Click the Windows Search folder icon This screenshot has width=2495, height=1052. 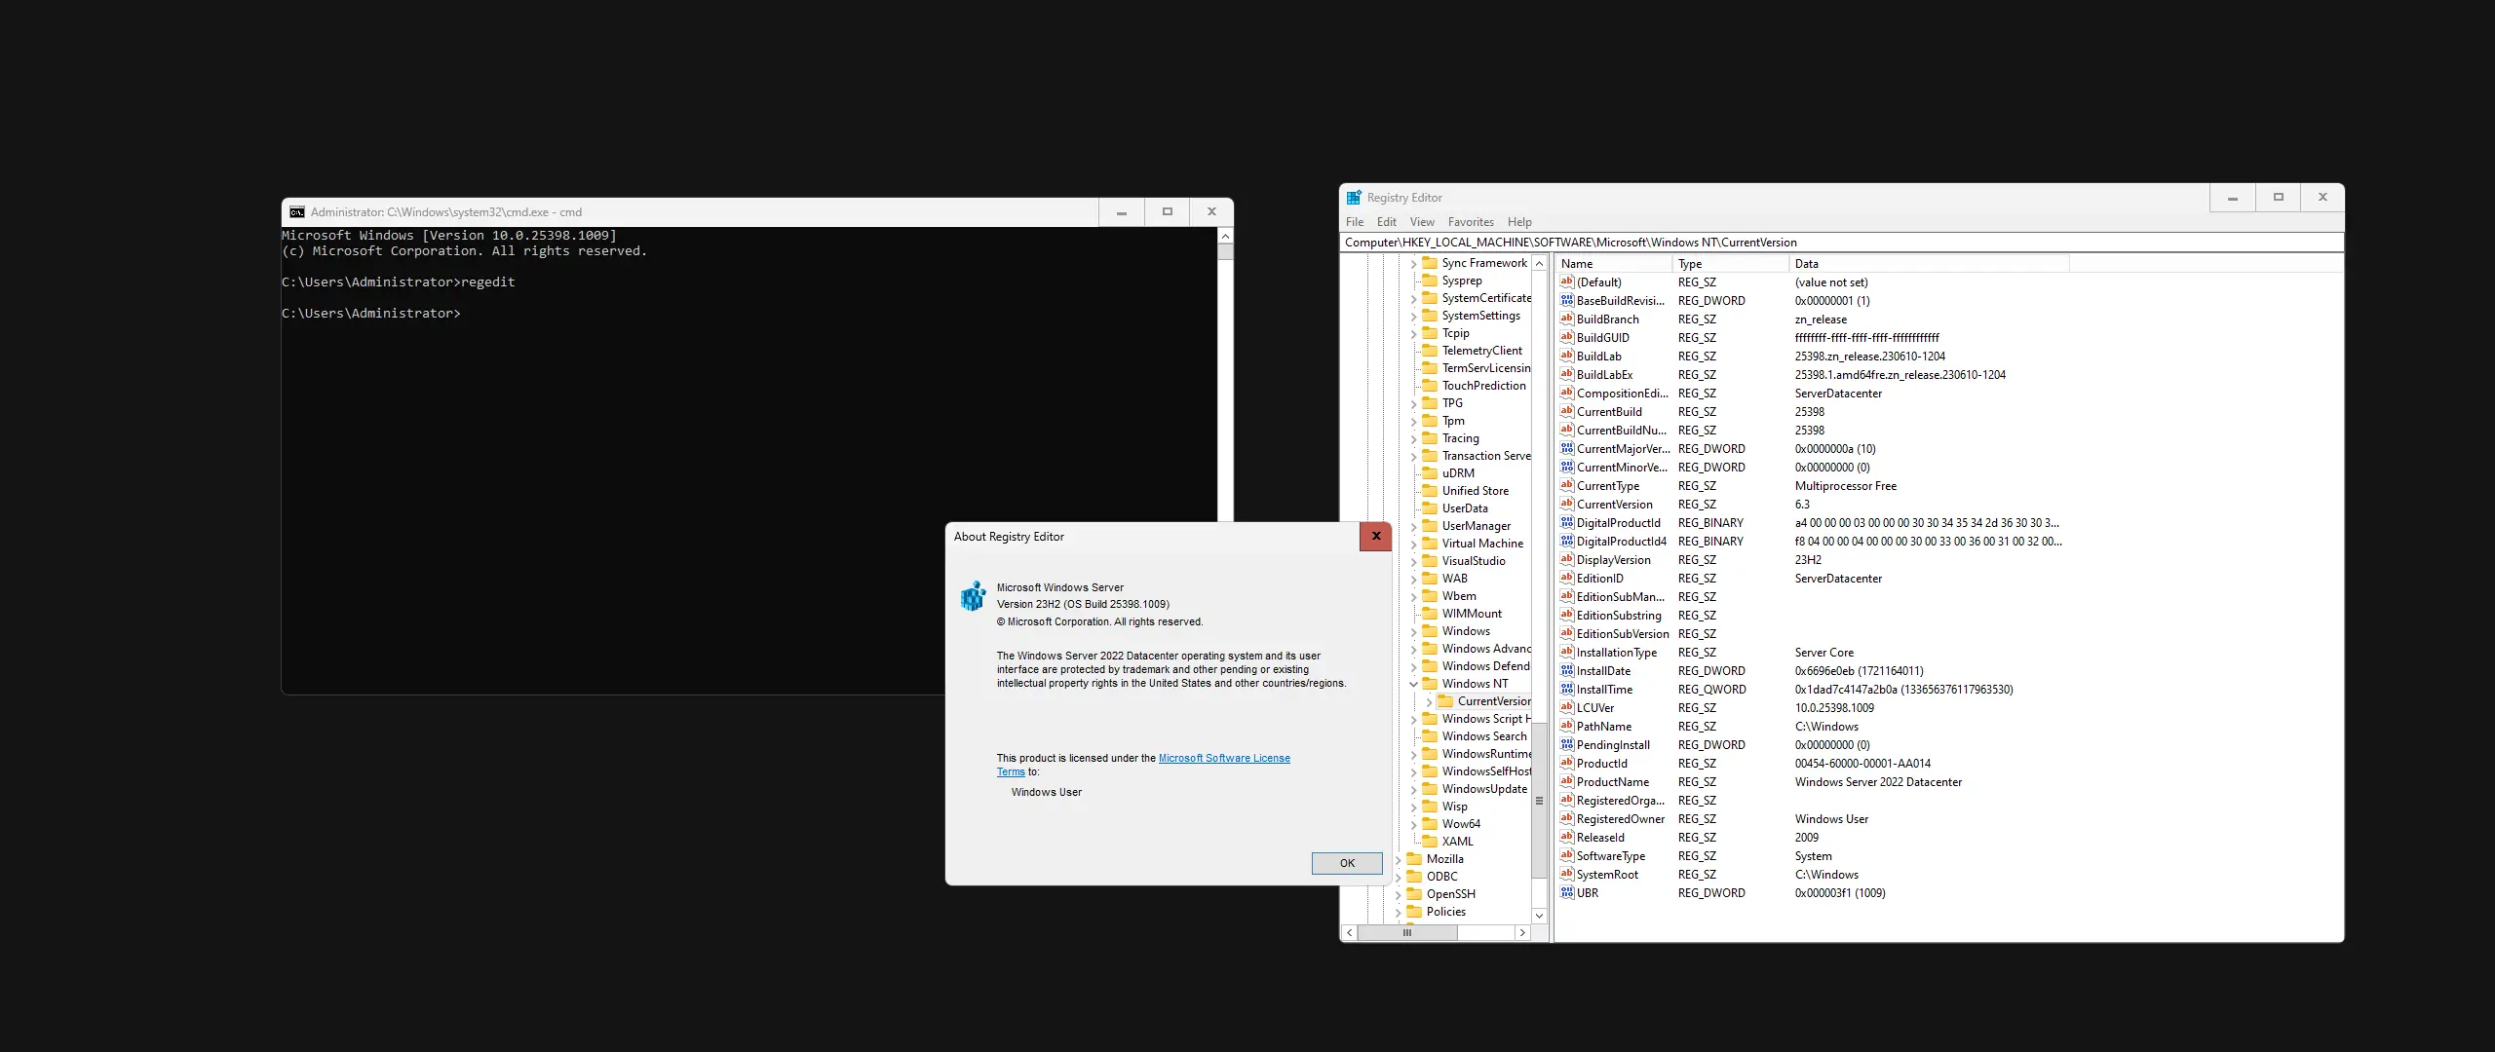coord(1430,736)
